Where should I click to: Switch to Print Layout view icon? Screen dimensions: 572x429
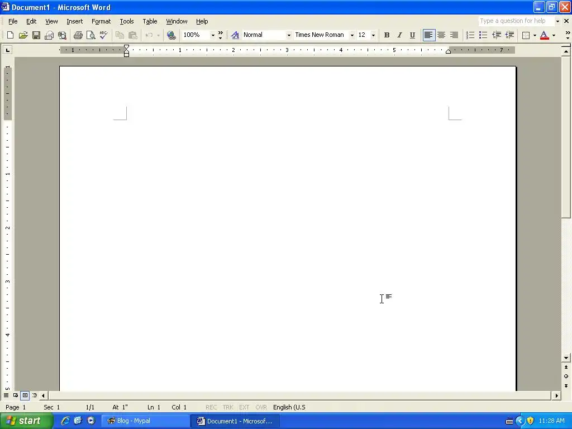click(25, 395)
